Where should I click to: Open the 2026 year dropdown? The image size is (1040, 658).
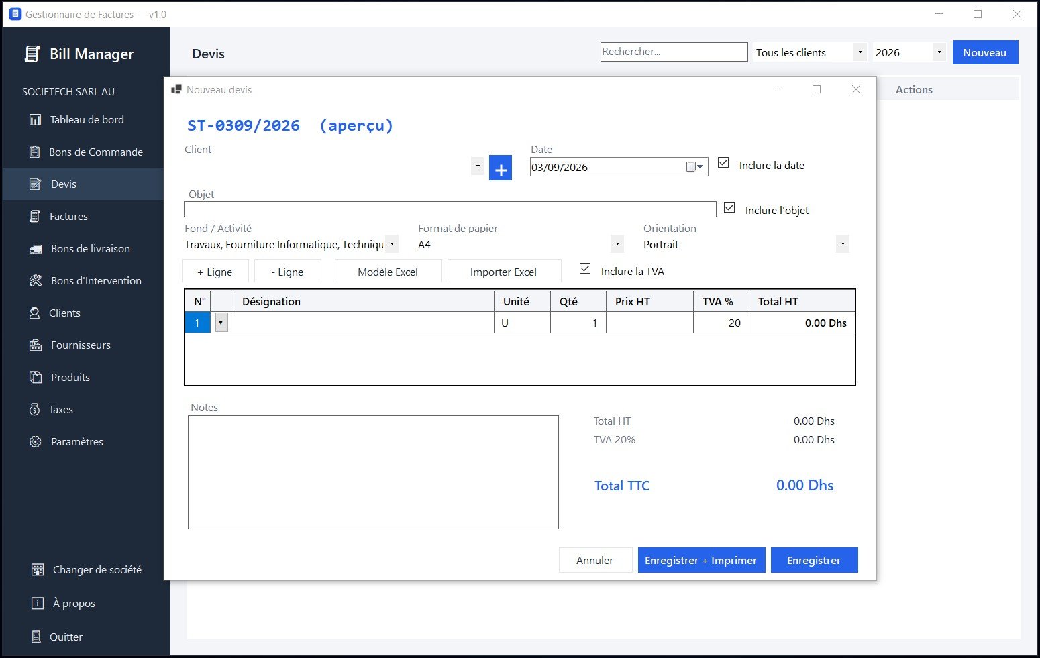939,52
